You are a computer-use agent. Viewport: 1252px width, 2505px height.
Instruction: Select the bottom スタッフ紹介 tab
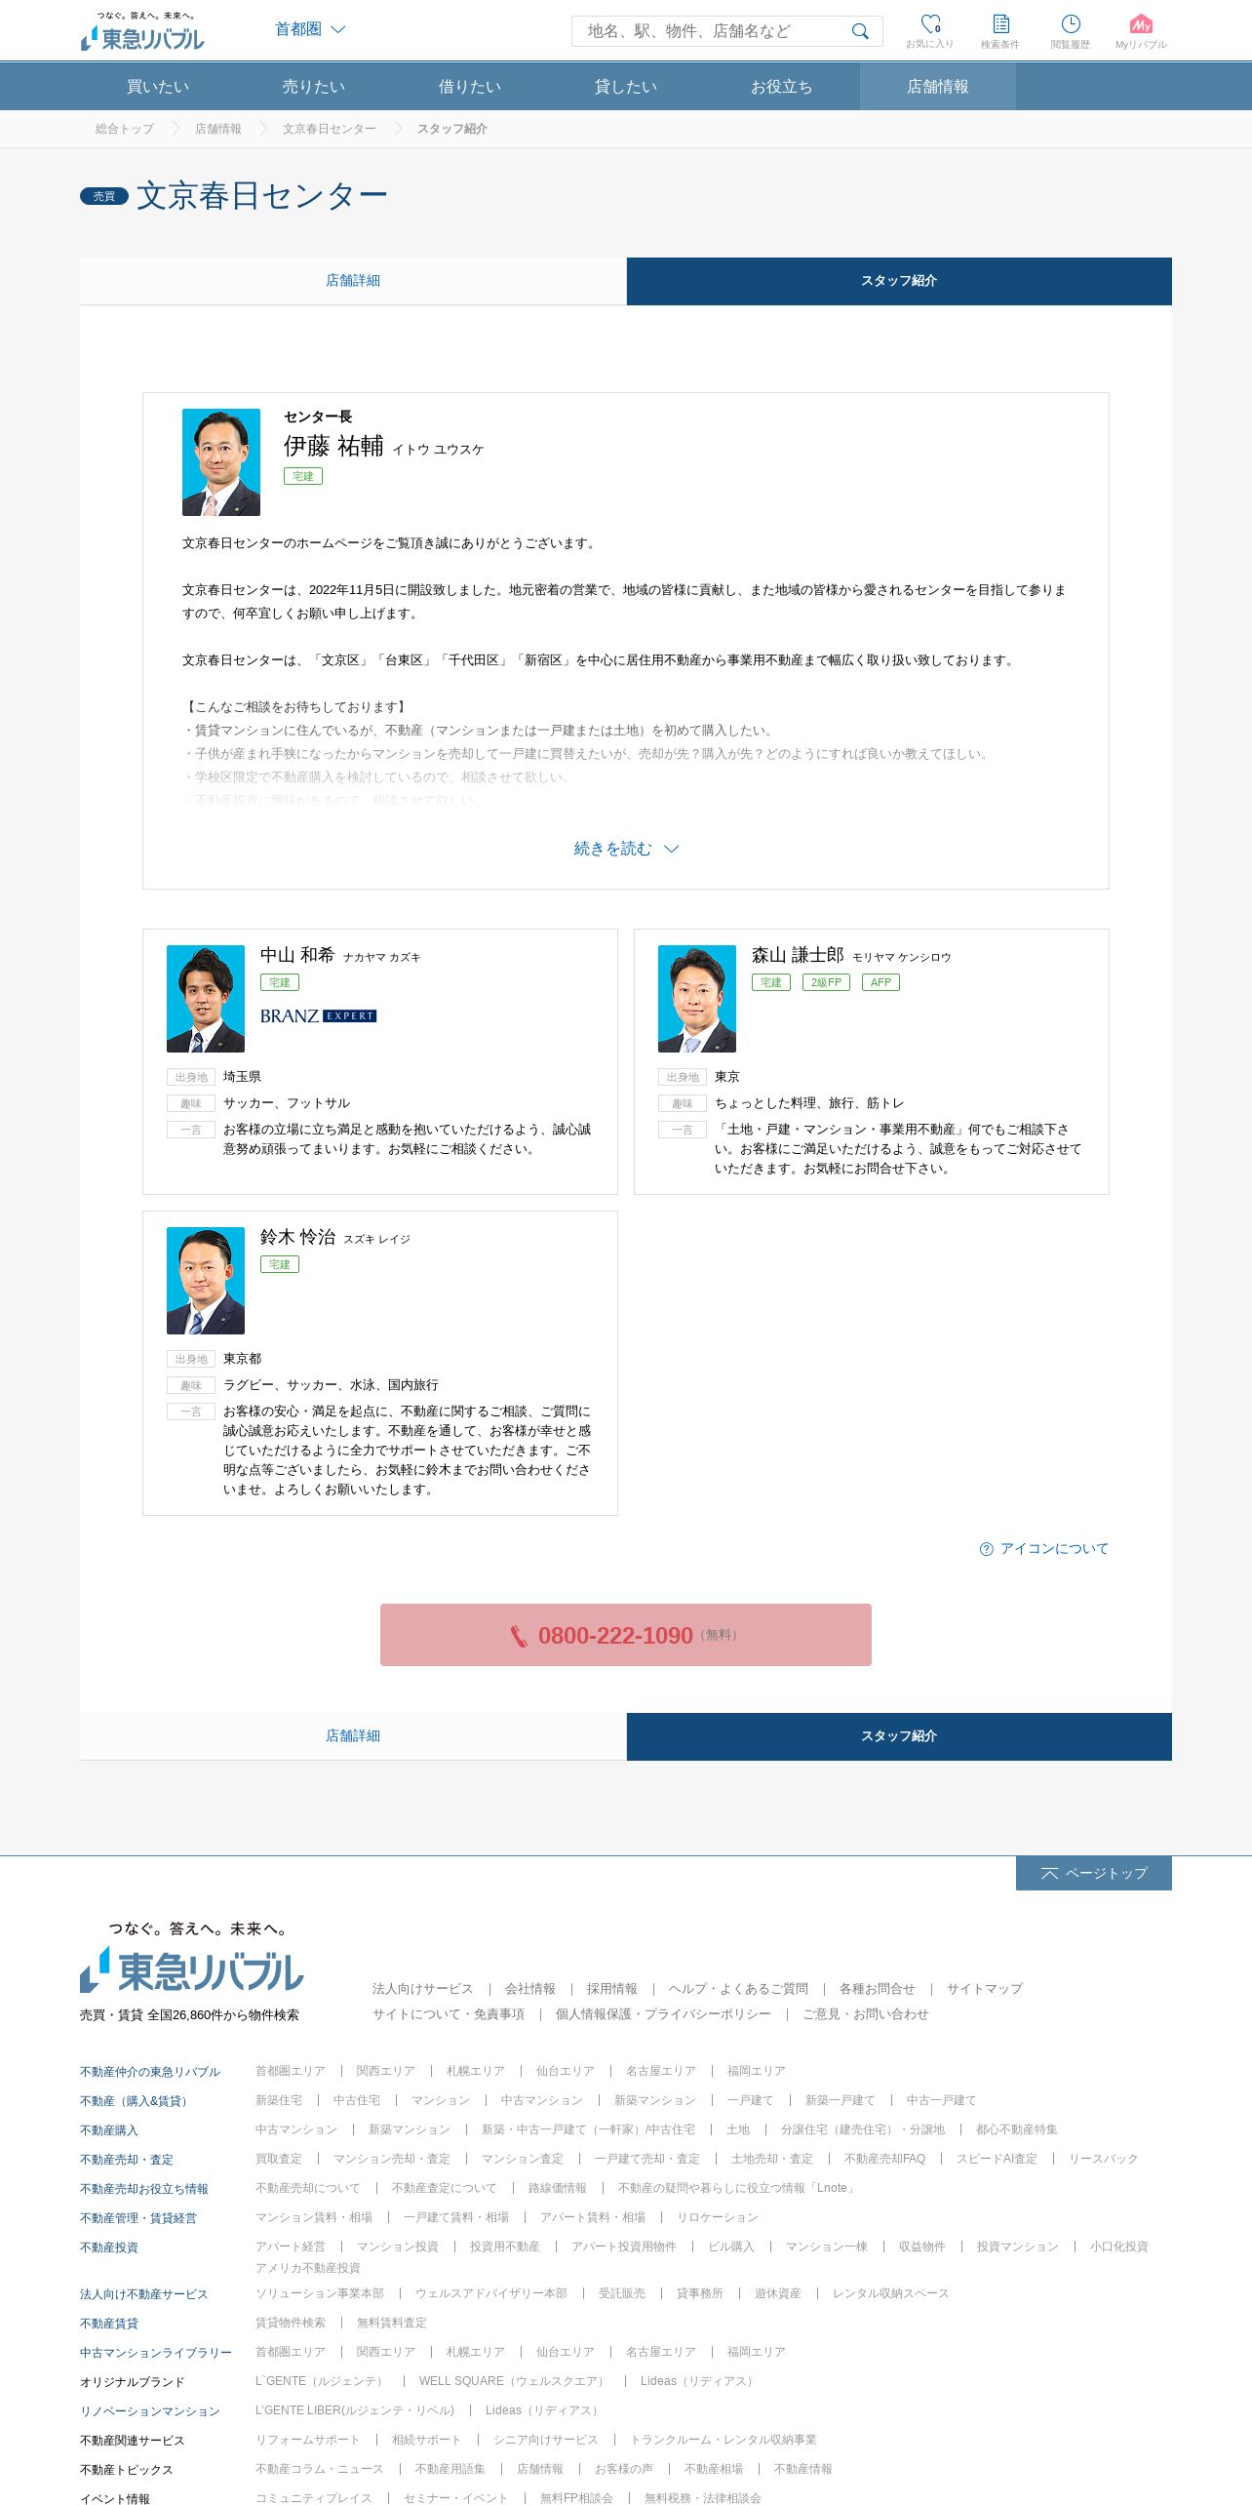pyautogui.click(x=899, y=1736)
